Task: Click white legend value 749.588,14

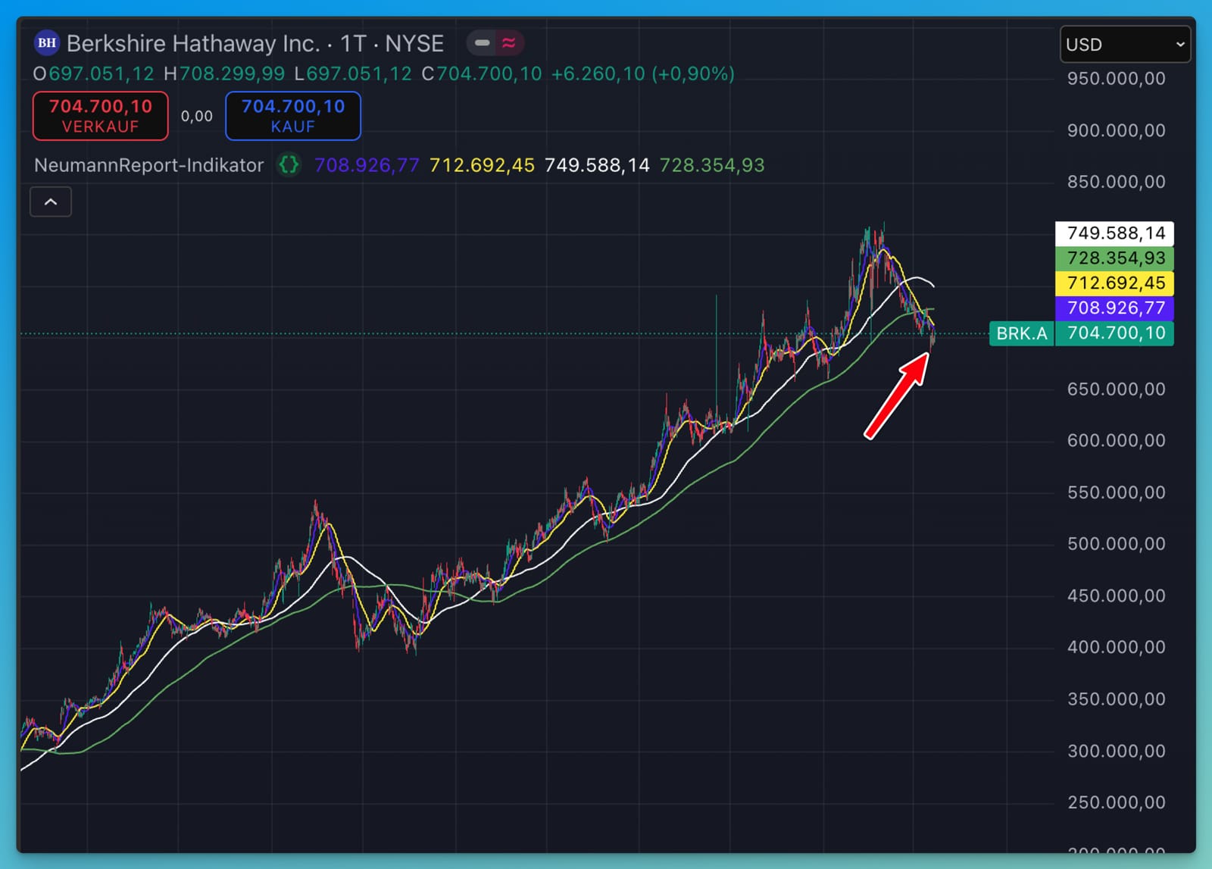Action: pyautogui.click(x=597, y=165)
